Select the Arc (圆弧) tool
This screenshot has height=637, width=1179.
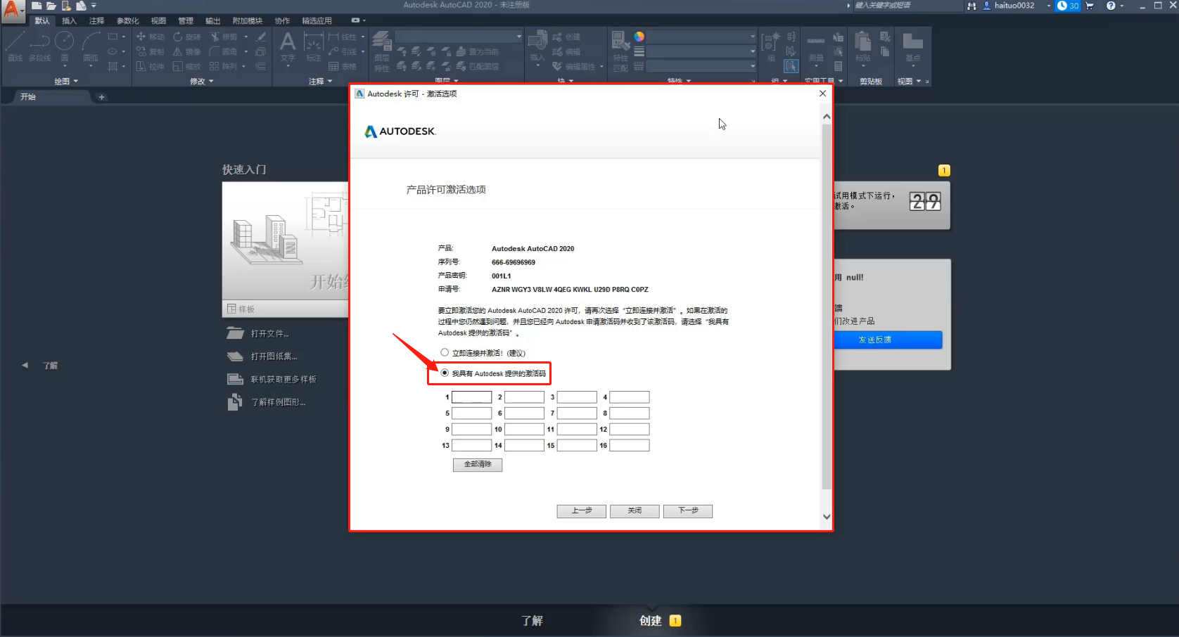(91, 46)
